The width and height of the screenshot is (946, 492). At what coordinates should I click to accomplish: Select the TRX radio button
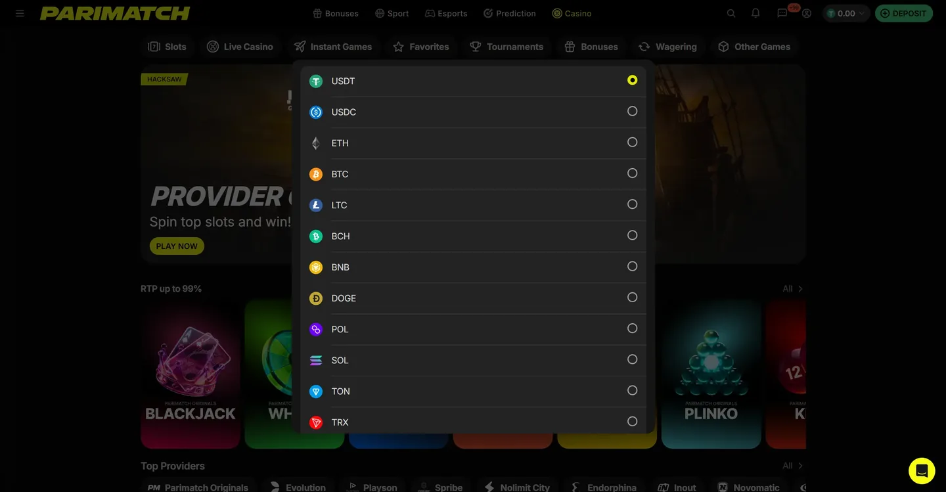[633, 422]
